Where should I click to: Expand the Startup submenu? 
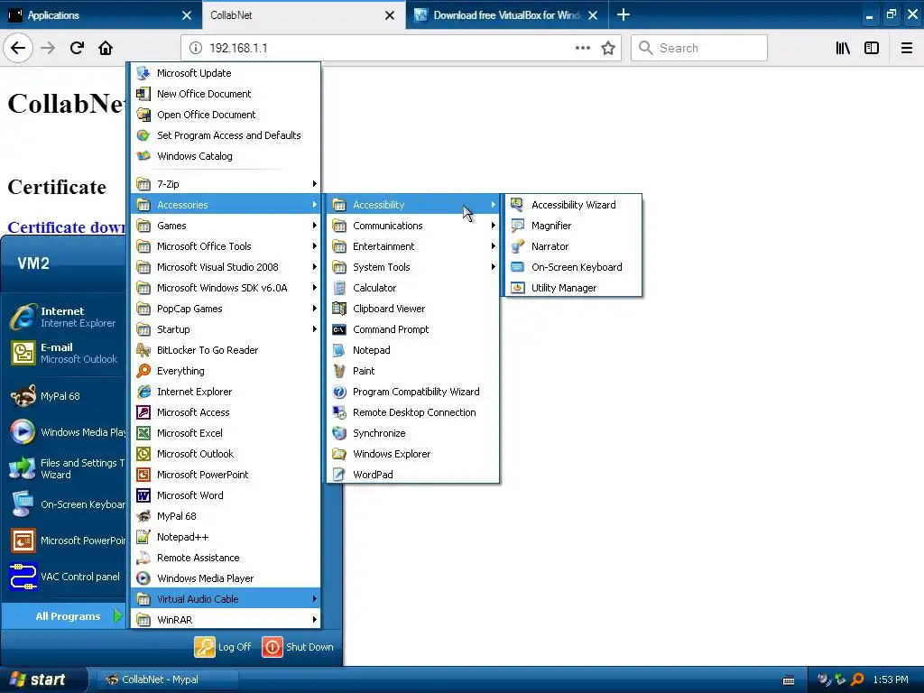pyautogui.click(x=226, y=329)
